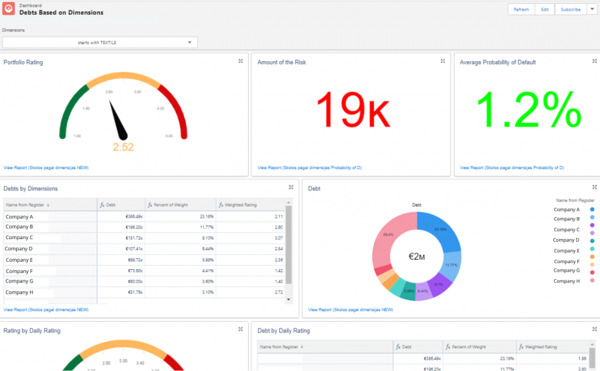The width and height of the screenshot is (600, 371).
Task: Sort by Name from Register in Debts by Dimensions
Action: 50,205
